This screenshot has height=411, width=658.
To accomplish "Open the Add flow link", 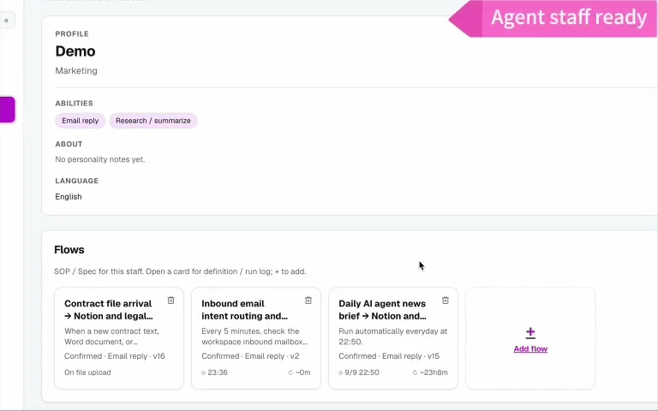I will pyautogui.click(x=530, y=349).
